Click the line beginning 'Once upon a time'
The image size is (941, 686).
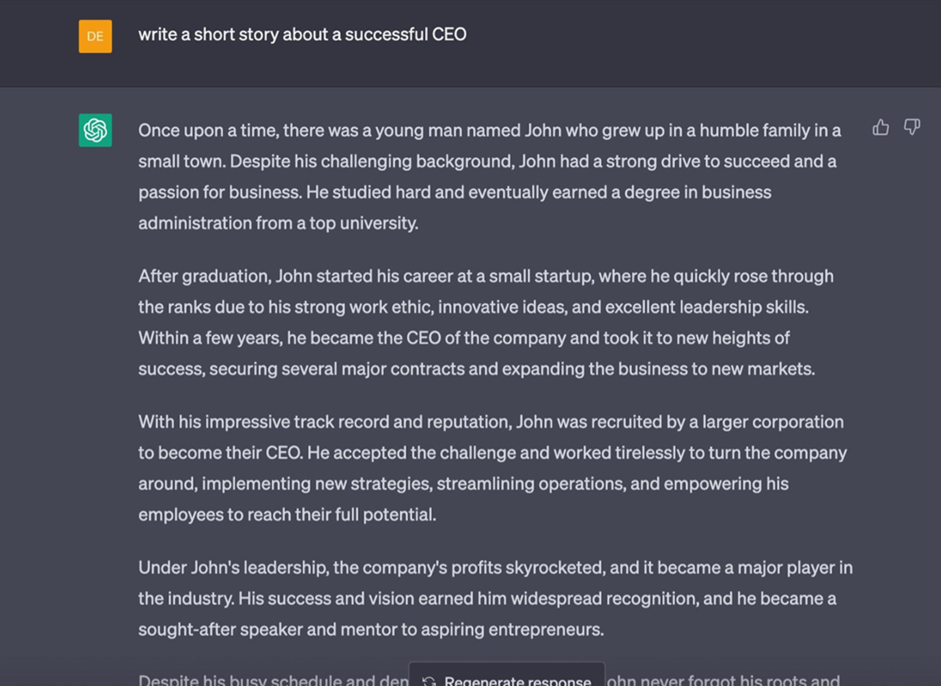point(490,131)
